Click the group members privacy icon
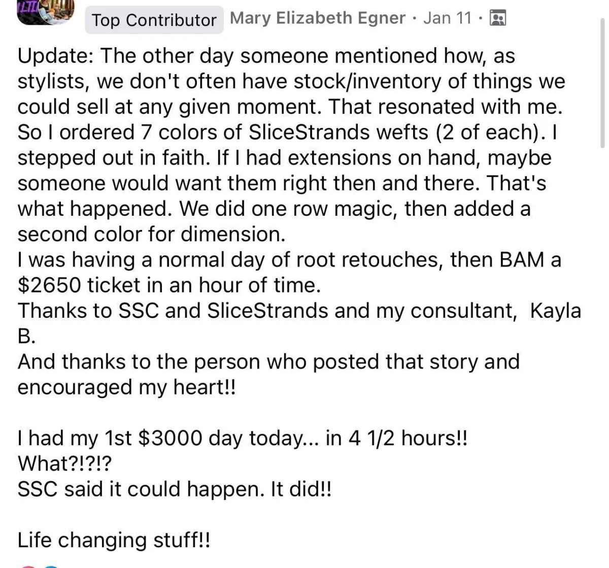Viewport: 609px width, 568px height. pyautogui.click(x=497, y=19)
